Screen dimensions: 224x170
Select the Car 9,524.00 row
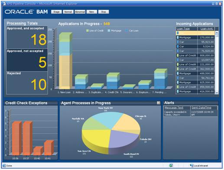tap(195, 46)
